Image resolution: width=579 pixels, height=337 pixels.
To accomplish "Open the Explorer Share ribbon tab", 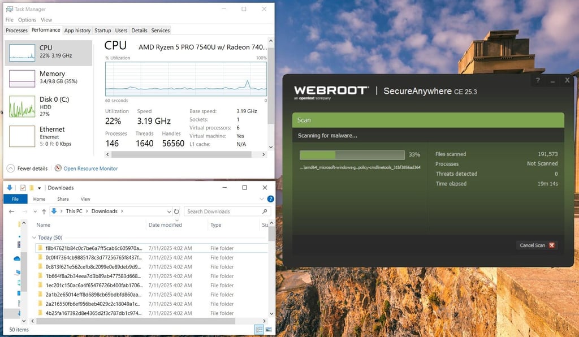I will click(63, 199).
